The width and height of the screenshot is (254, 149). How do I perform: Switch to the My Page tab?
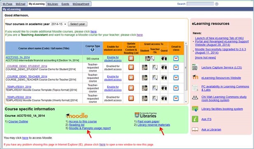7,4
